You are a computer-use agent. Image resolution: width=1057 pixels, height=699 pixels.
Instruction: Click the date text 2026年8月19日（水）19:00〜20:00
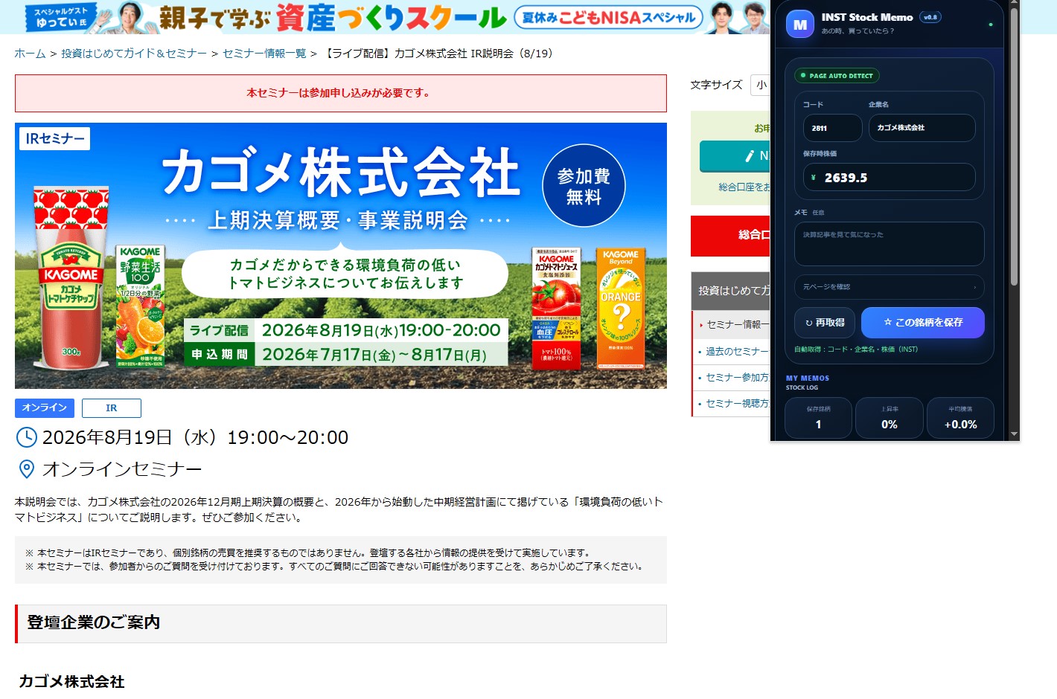point(195,437)
